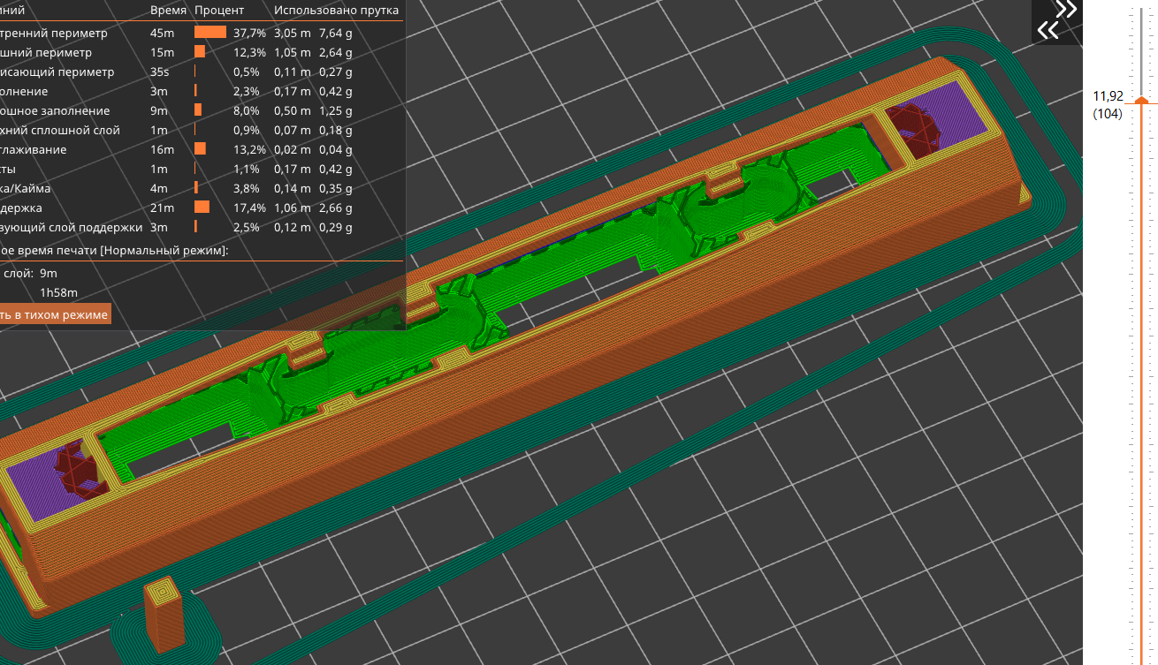The image size is (1158, 665).
Task: Click the '0,29 g' filament weight
Action: 336,227
